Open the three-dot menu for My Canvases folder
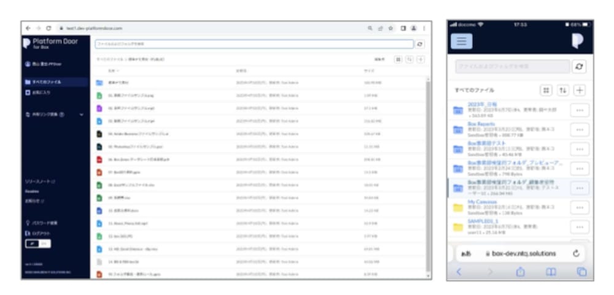Viewport: 614px width, 295px height. [x=580, y=207]
